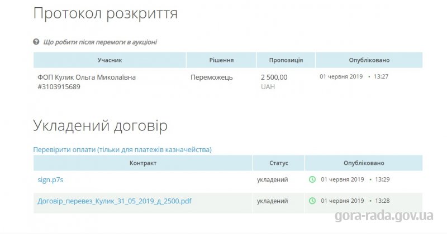Select the 'Статус' column header
The image size is (447, 234).
click(x=279, y=163)
